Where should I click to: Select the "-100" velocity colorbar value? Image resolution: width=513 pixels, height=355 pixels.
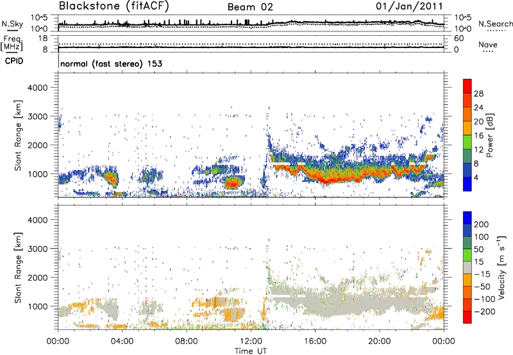[x=485, y=299]
